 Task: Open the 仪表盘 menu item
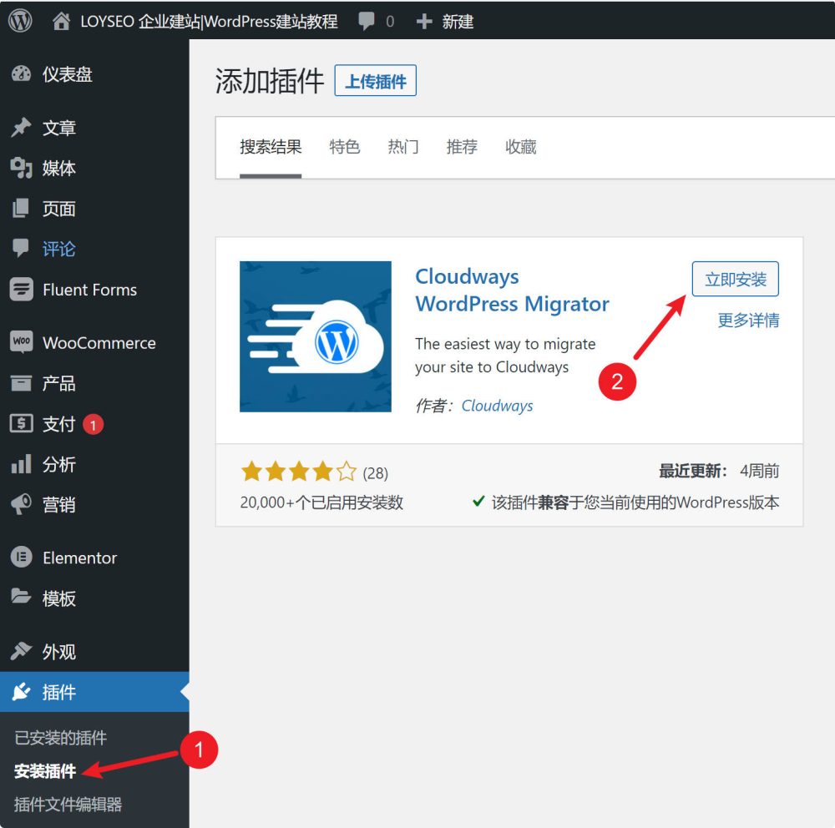pos(67,74)
